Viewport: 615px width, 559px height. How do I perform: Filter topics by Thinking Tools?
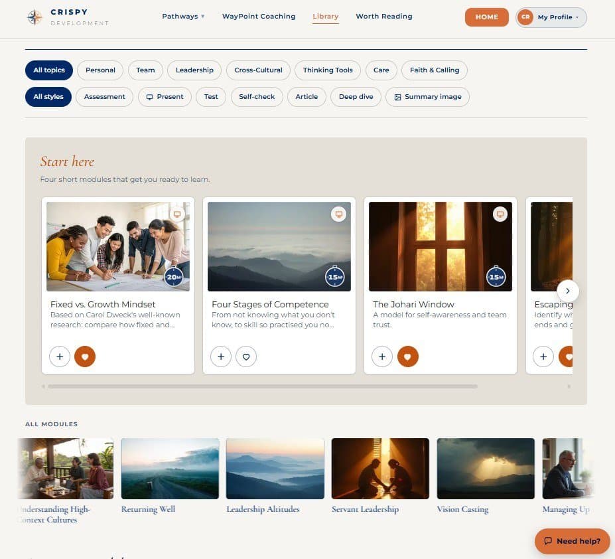[x=328, y=70]
